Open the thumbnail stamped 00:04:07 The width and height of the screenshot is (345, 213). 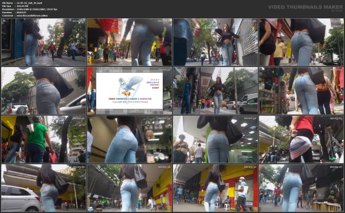click(301, 188)
